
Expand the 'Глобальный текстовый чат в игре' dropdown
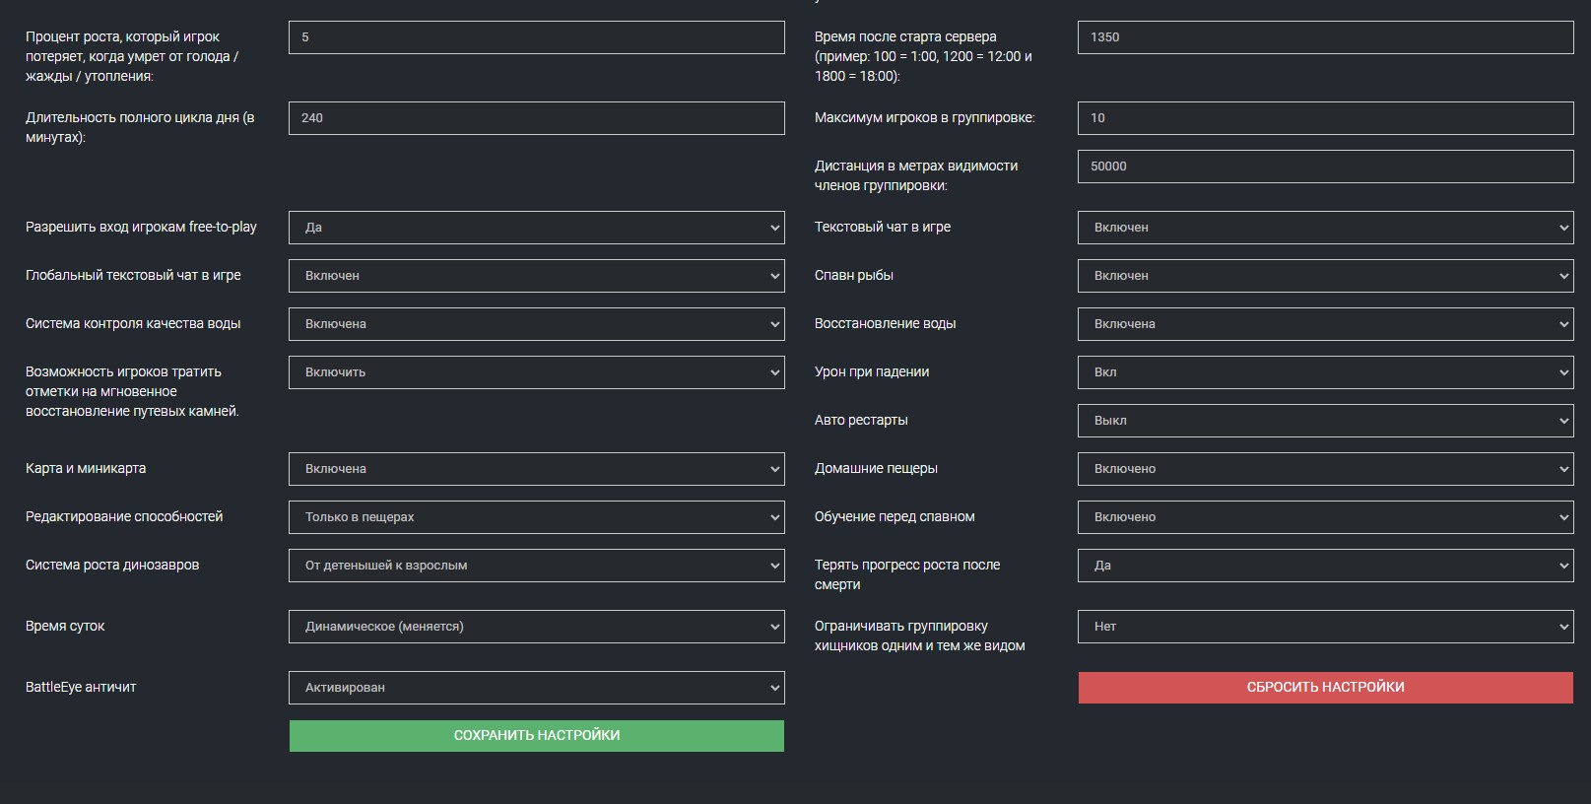(536, 276)
